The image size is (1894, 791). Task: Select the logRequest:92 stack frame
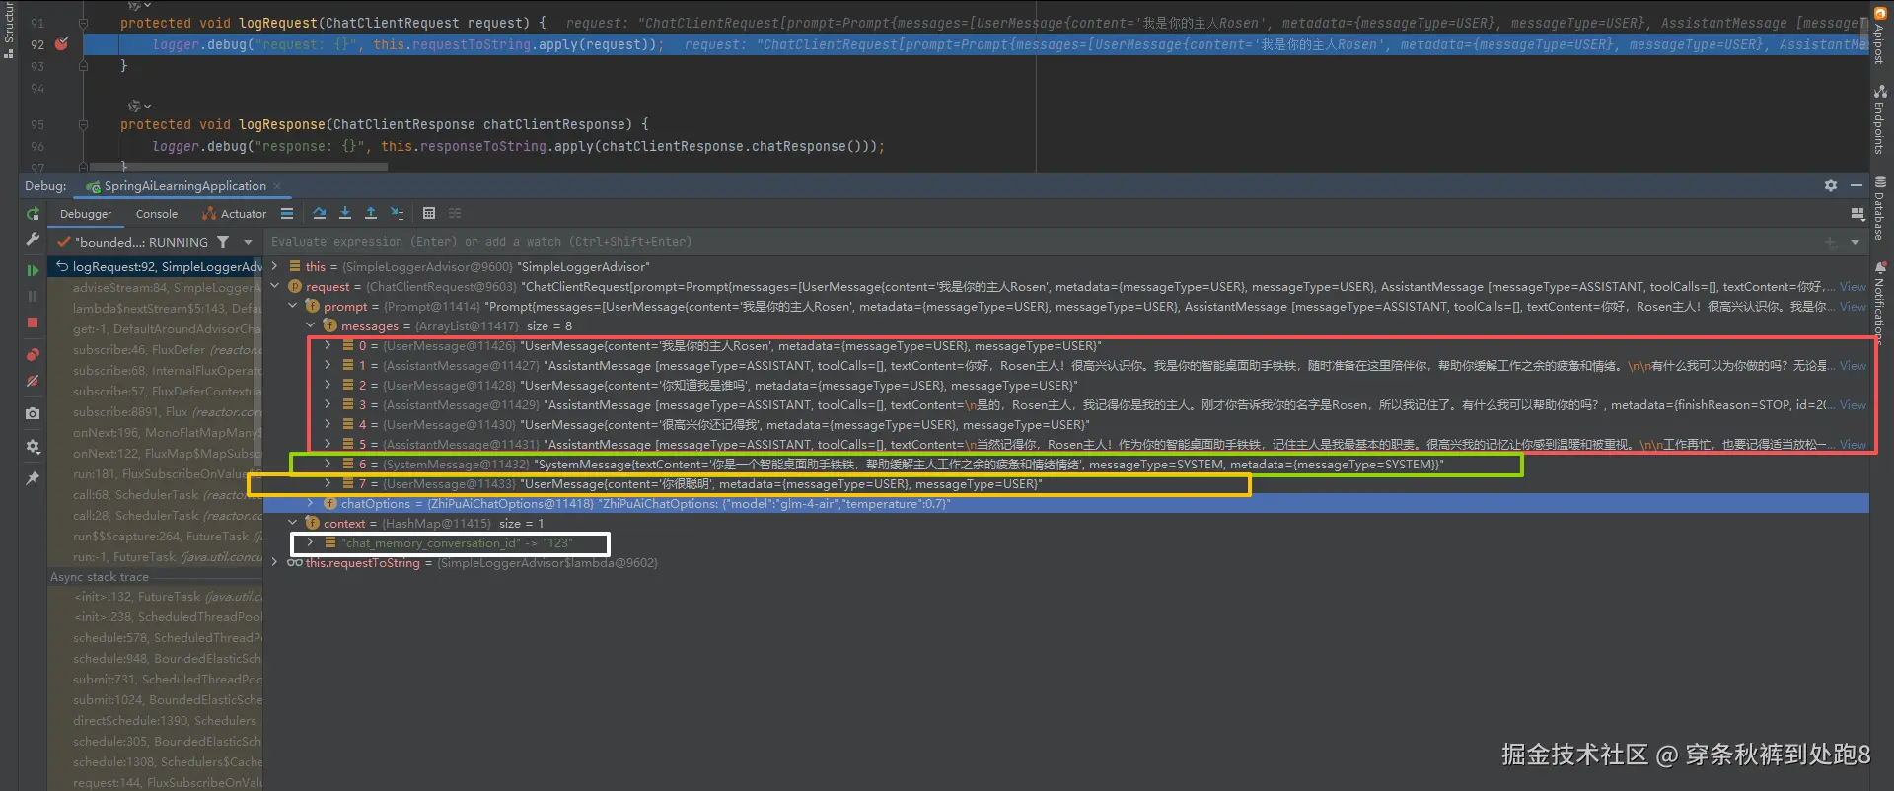[x=157, y=267]
